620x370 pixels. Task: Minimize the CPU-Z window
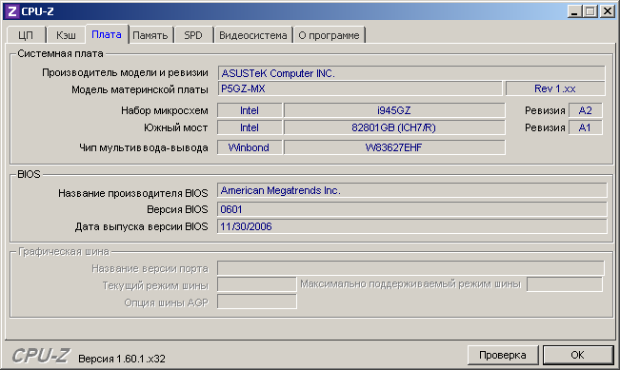click(574, 11)
